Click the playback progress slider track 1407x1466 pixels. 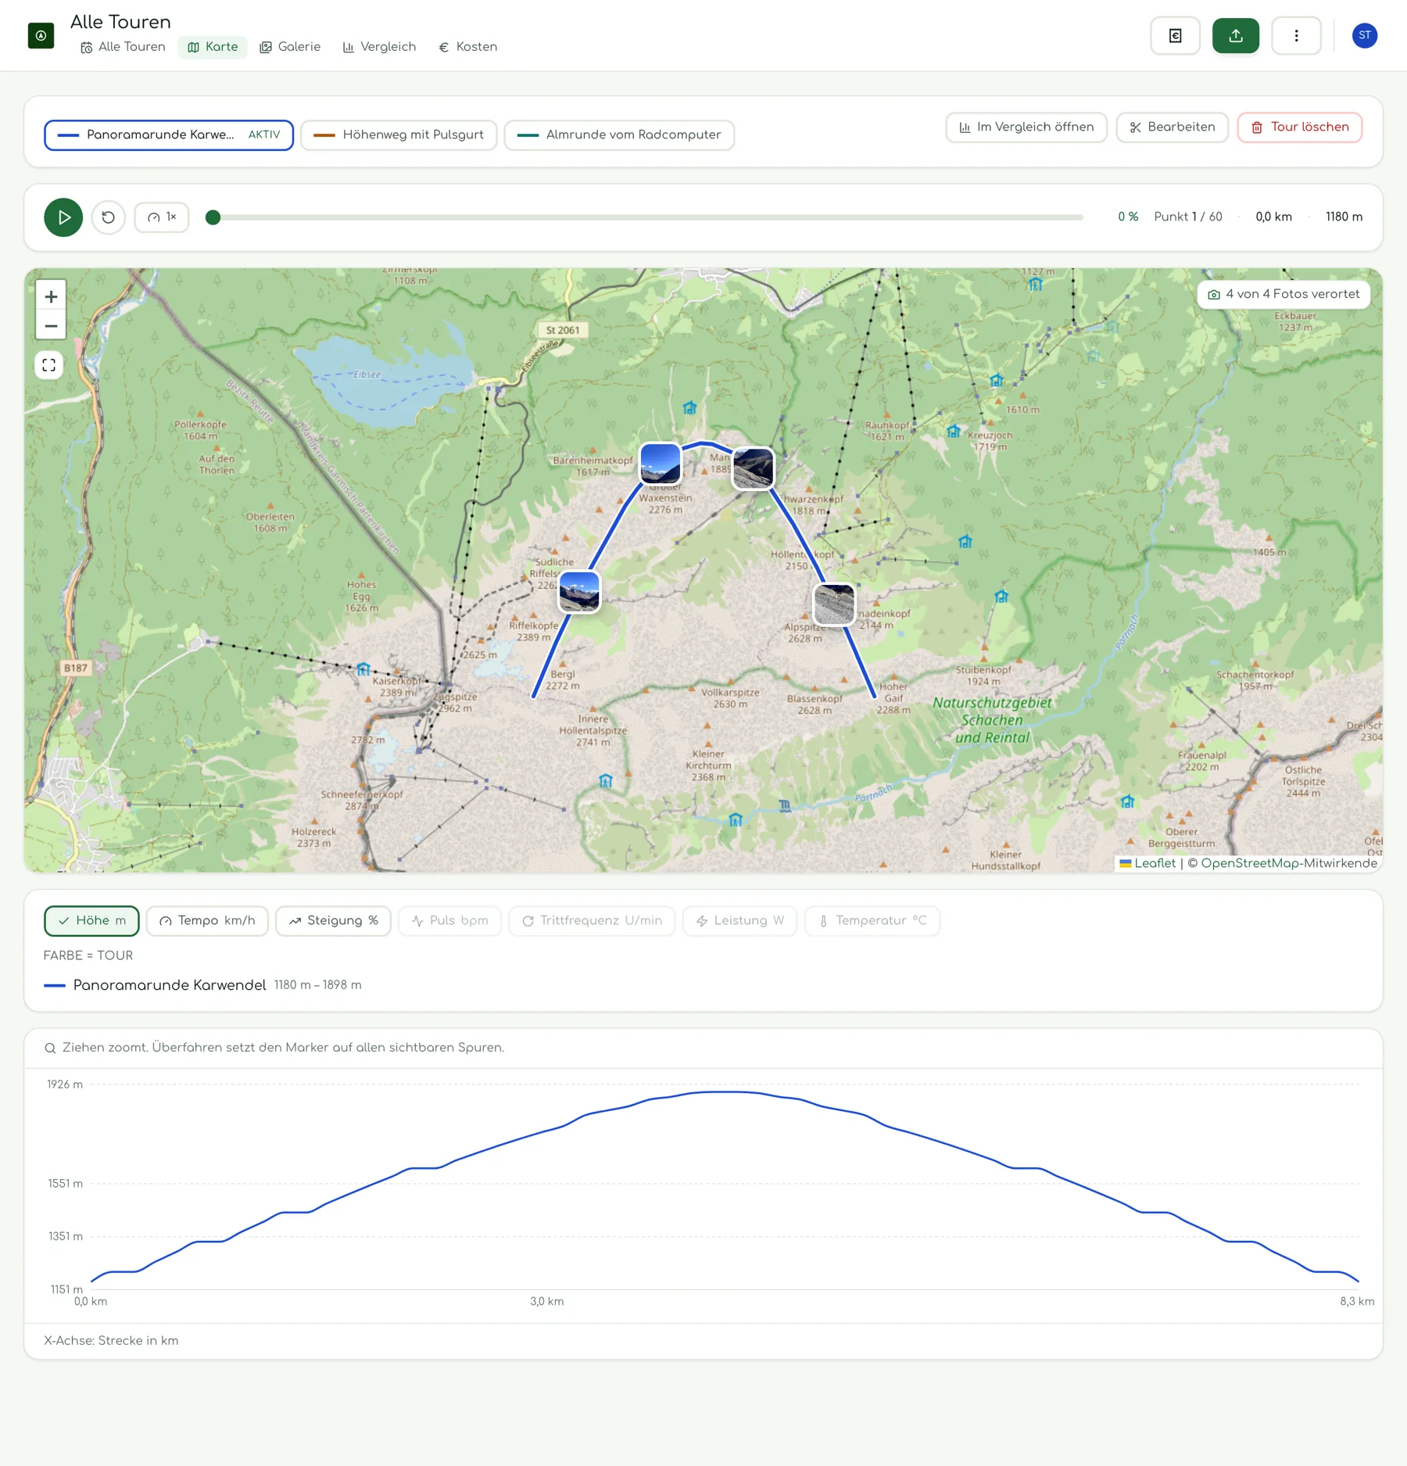click(644, 217)
